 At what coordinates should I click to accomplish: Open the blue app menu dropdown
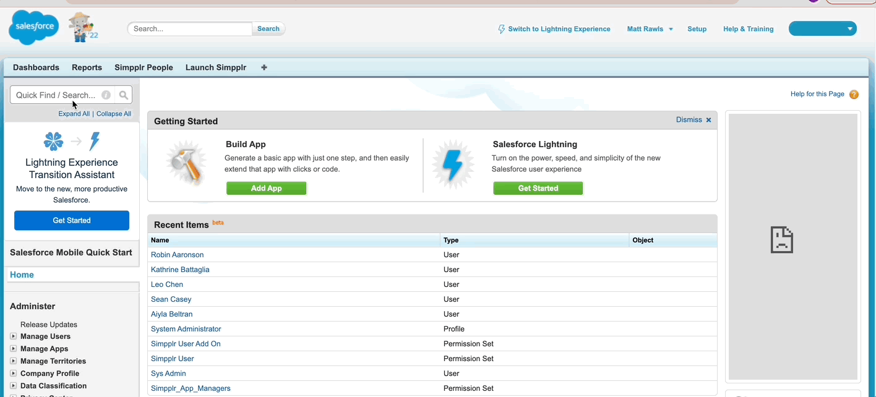pyautogui.click(x=823, y=28)
